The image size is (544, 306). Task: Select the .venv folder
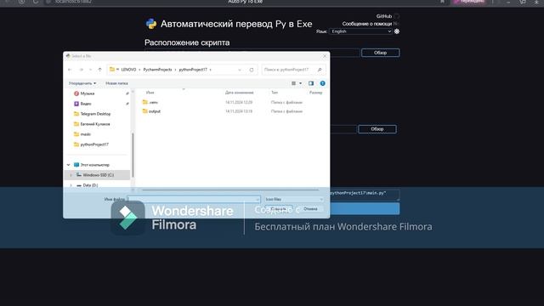pyautogui.click(x=153, y=102)
